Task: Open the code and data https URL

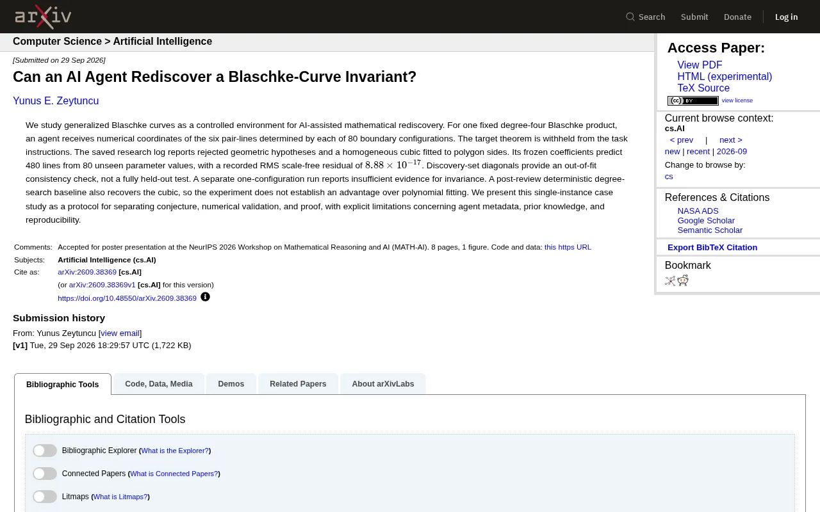Action: click(x=568, y=247)
